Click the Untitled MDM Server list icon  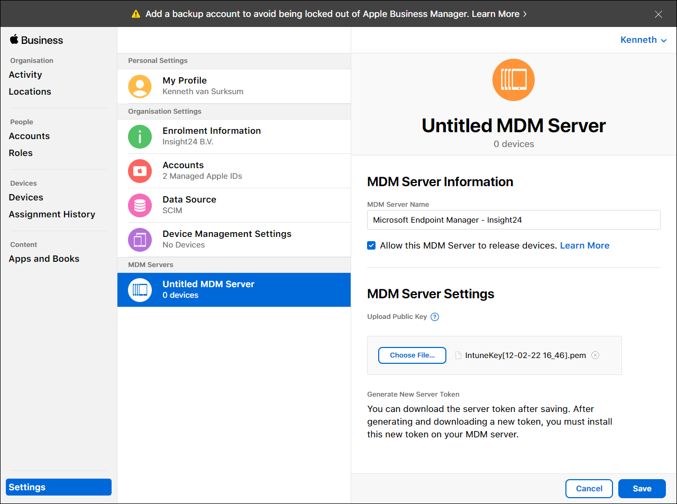coord(140,290)
